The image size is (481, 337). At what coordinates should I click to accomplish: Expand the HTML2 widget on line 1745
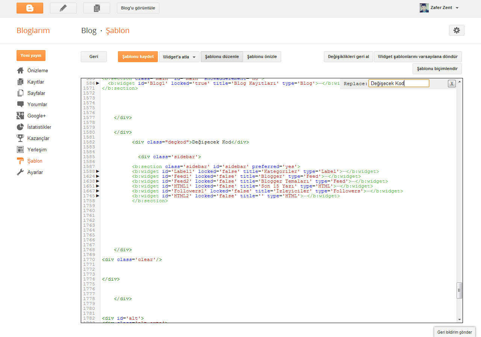[x=98, y=196]
